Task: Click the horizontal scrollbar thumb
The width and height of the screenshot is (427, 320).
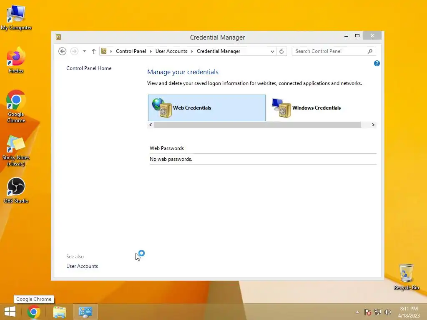Action: [258, 125]
